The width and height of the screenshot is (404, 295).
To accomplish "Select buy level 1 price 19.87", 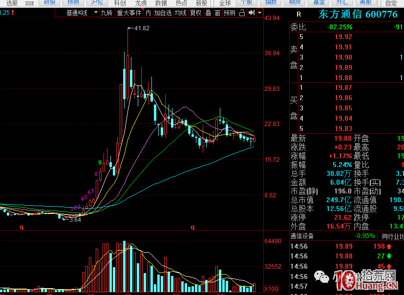I will (x=343, y=87).
